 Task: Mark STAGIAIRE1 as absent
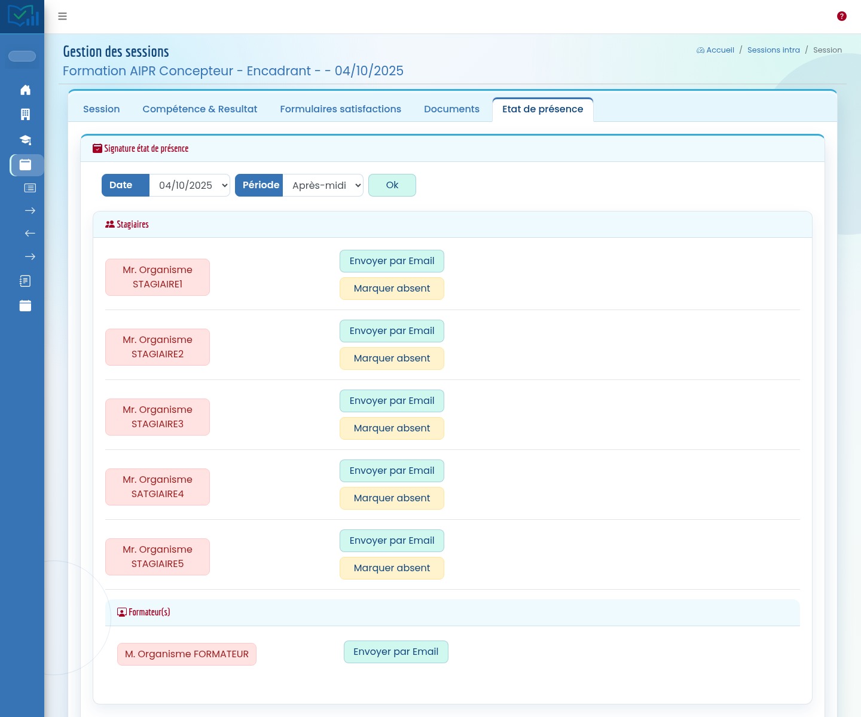(x=392, y=289)
